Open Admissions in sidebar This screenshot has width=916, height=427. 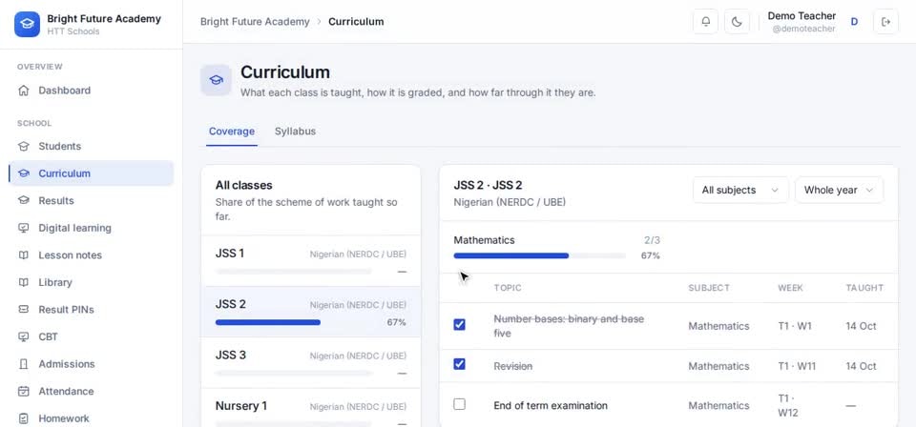pyautogui.click(x=92, y=364)
